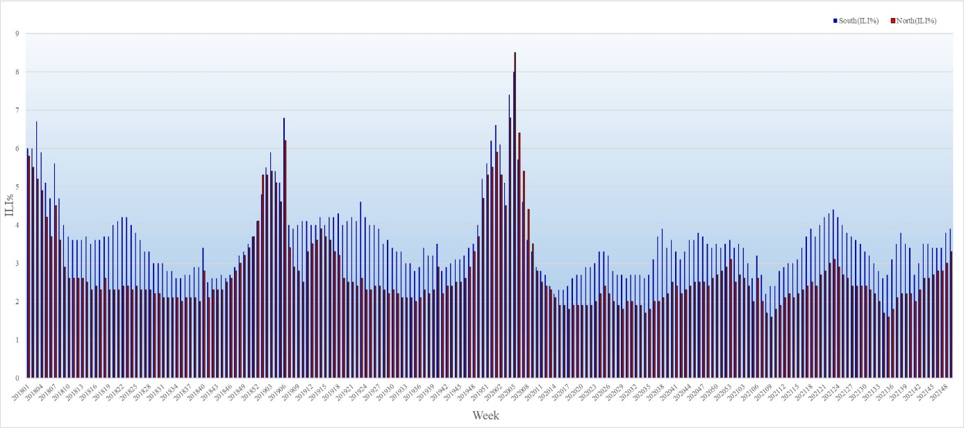Image resolution: width=964 pixels, height=428 pixels.
Task: Select the North(ILI%) legend label text
Action: pyautogui.click(x=917, y=21)
